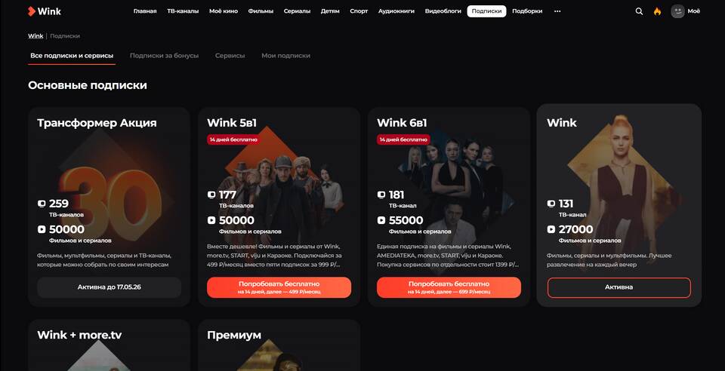Click TV icon beside 131 channels
Image resolution: width=725 pixels, height=371 pixels.
(x=551, y=204)
